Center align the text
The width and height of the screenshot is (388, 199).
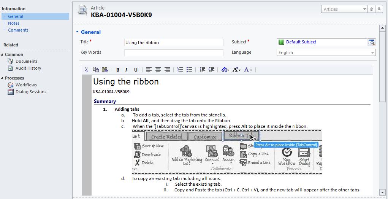tap(158, 70)
